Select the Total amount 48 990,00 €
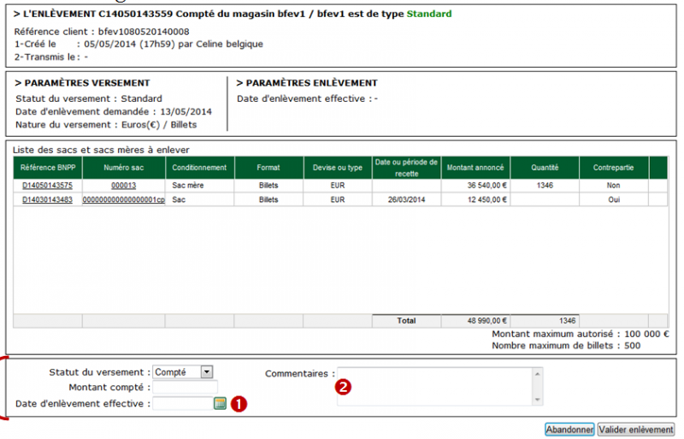 point(475,321)
